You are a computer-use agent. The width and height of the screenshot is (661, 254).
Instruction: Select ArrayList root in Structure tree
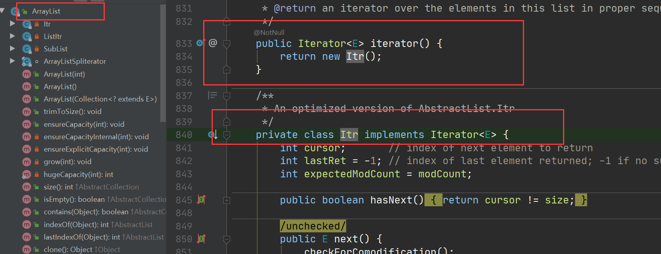click(x=46, y=11)
